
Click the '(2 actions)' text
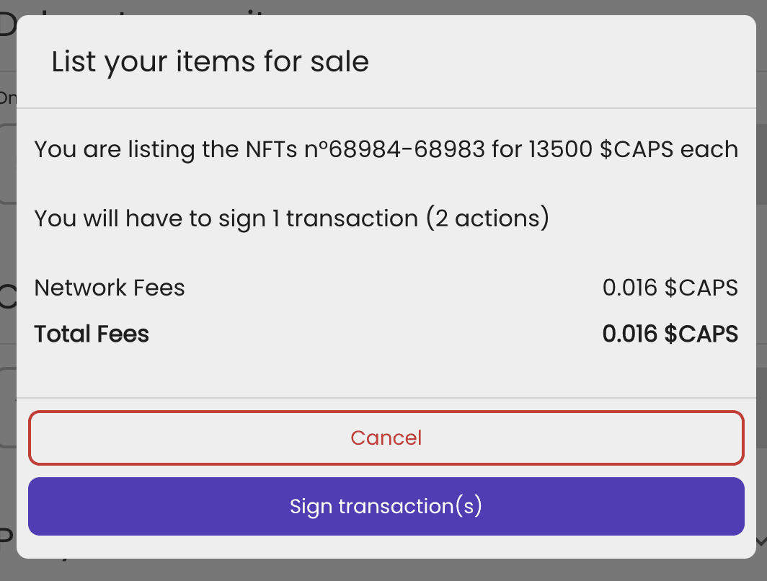coord(488,218)
